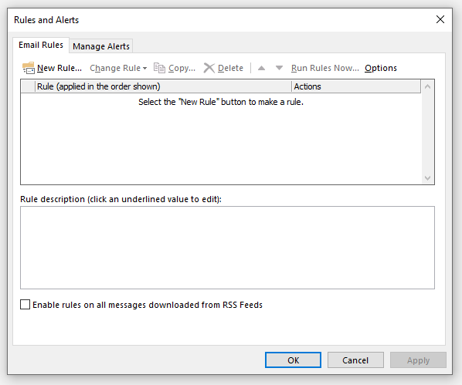Open the Change Rule dropdown
Screen dimensions: 462x385
118,68
